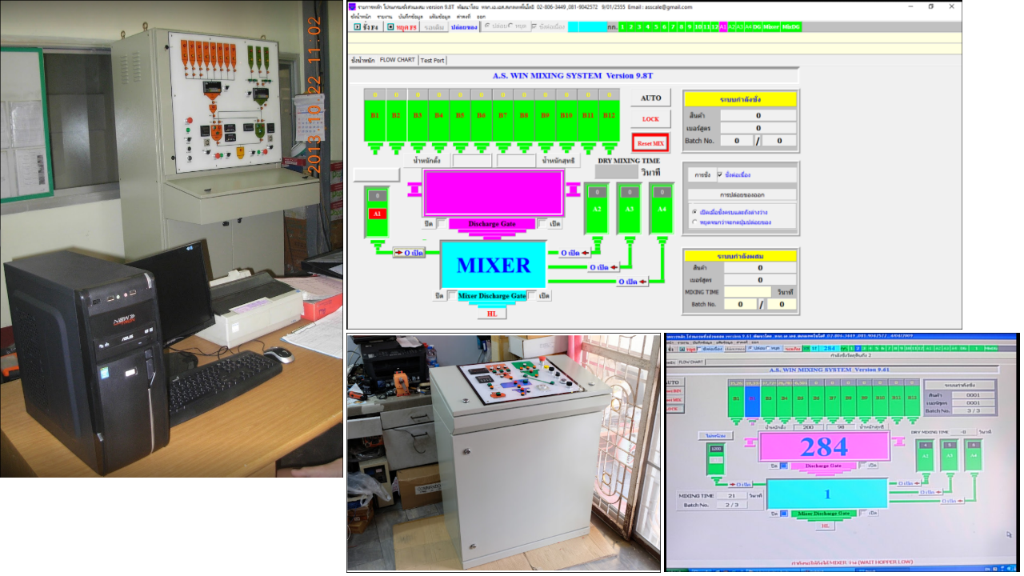Click the cyan MIXER tank
The height and width of the screenshot is (576, 1024).
click(x=493, y=266)
